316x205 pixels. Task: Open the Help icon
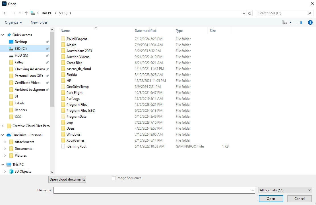[310, 22]
